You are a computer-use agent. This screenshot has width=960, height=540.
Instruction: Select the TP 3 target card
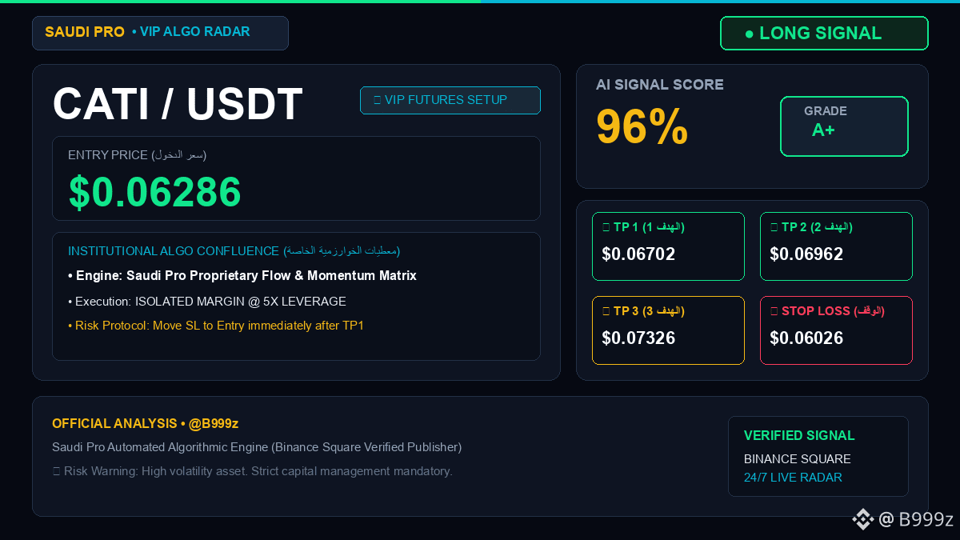coord(668,330)
